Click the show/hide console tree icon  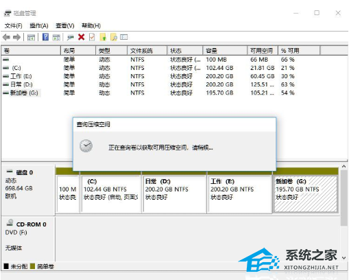point(31,37)
